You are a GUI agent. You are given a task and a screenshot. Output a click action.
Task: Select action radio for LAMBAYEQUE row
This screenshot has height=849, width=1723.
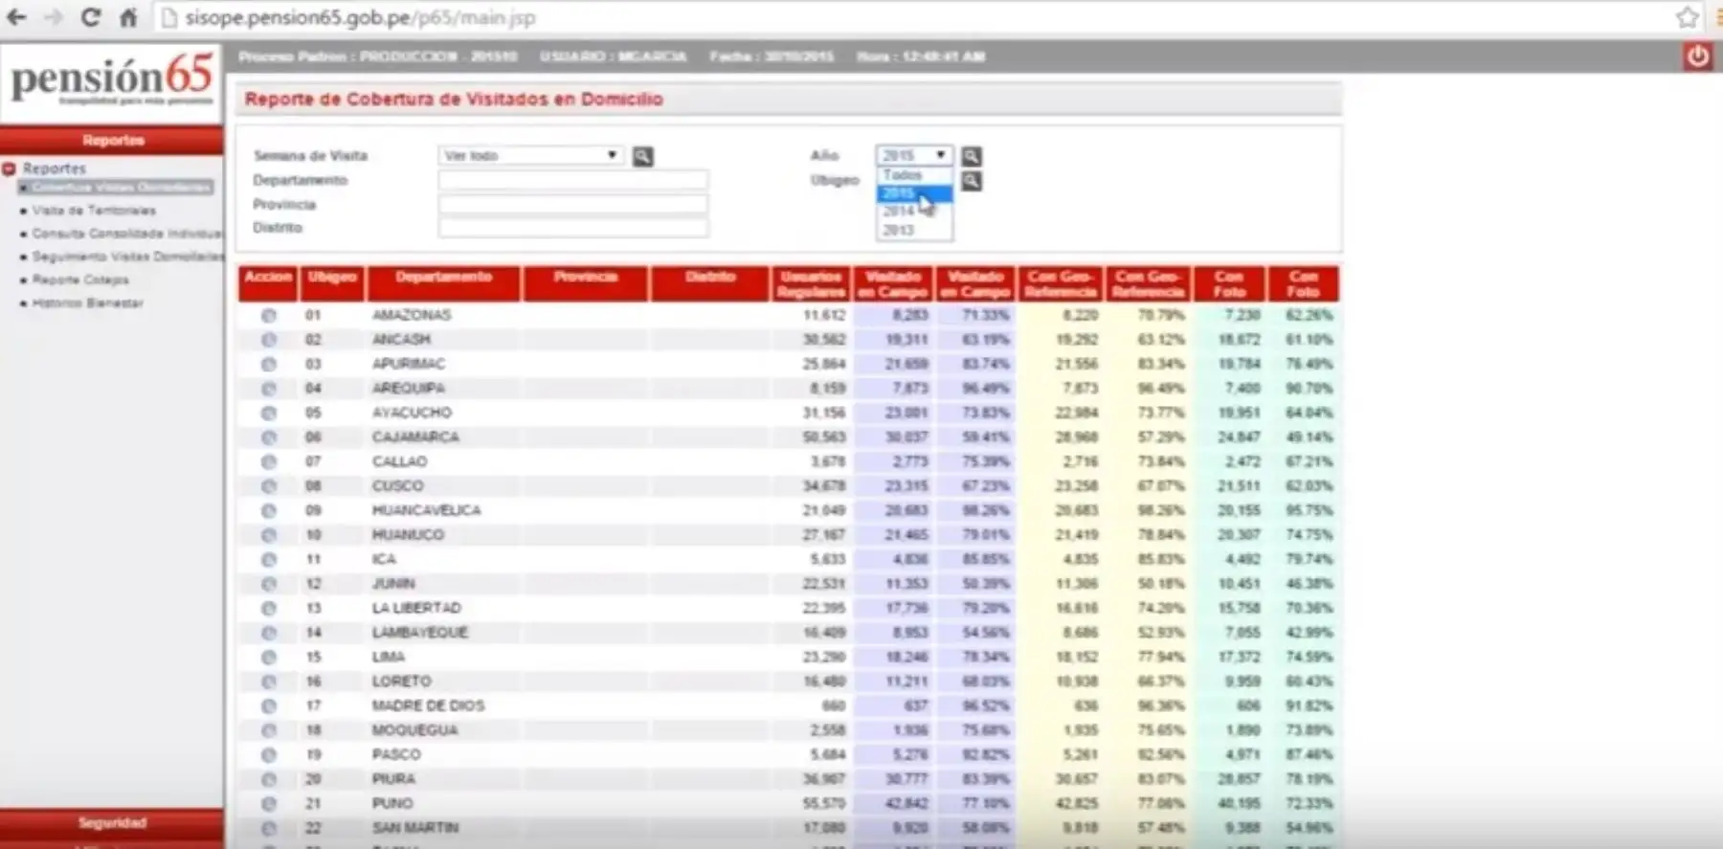(268, 633)
